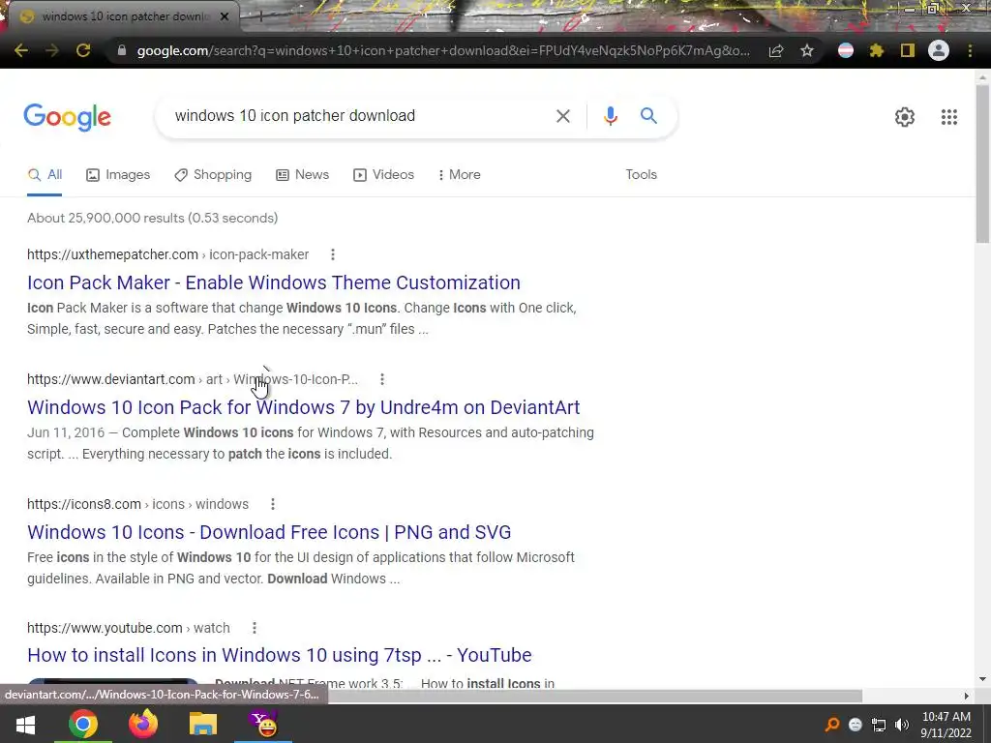The height and width of the screenshot is (743, 991).
Task: Reload the current page
Action: point(83,50)
